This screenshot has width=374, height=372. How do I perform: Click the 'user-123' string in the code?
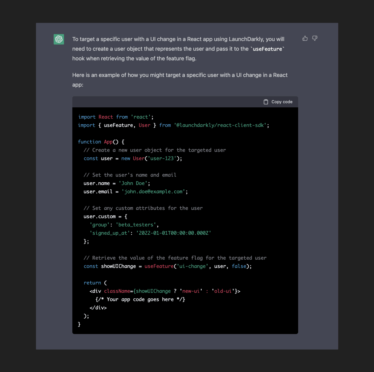coord(162,158)
